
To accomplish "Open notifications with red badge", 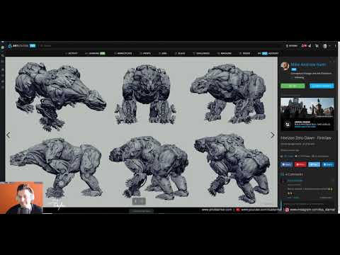I will tap(304, 46).
